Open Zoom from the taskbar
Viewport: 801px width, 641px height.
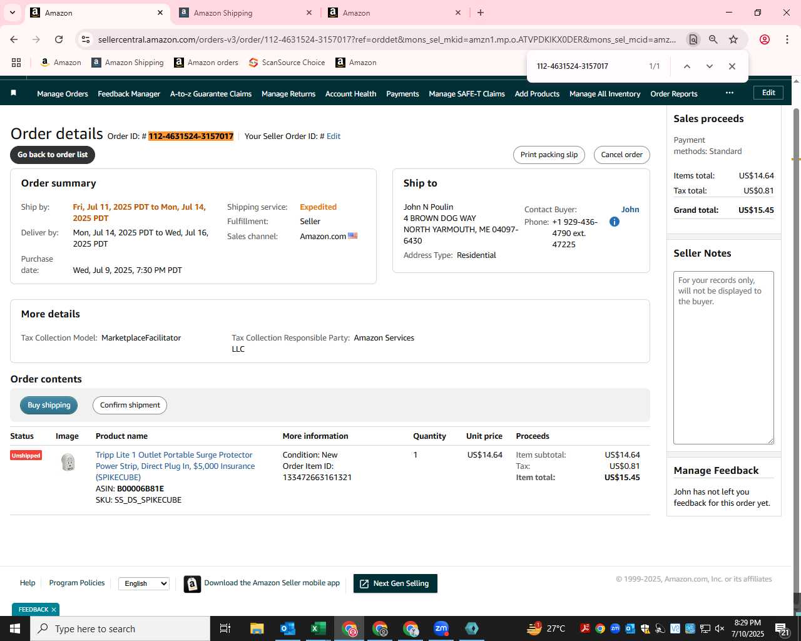point(441,628)
